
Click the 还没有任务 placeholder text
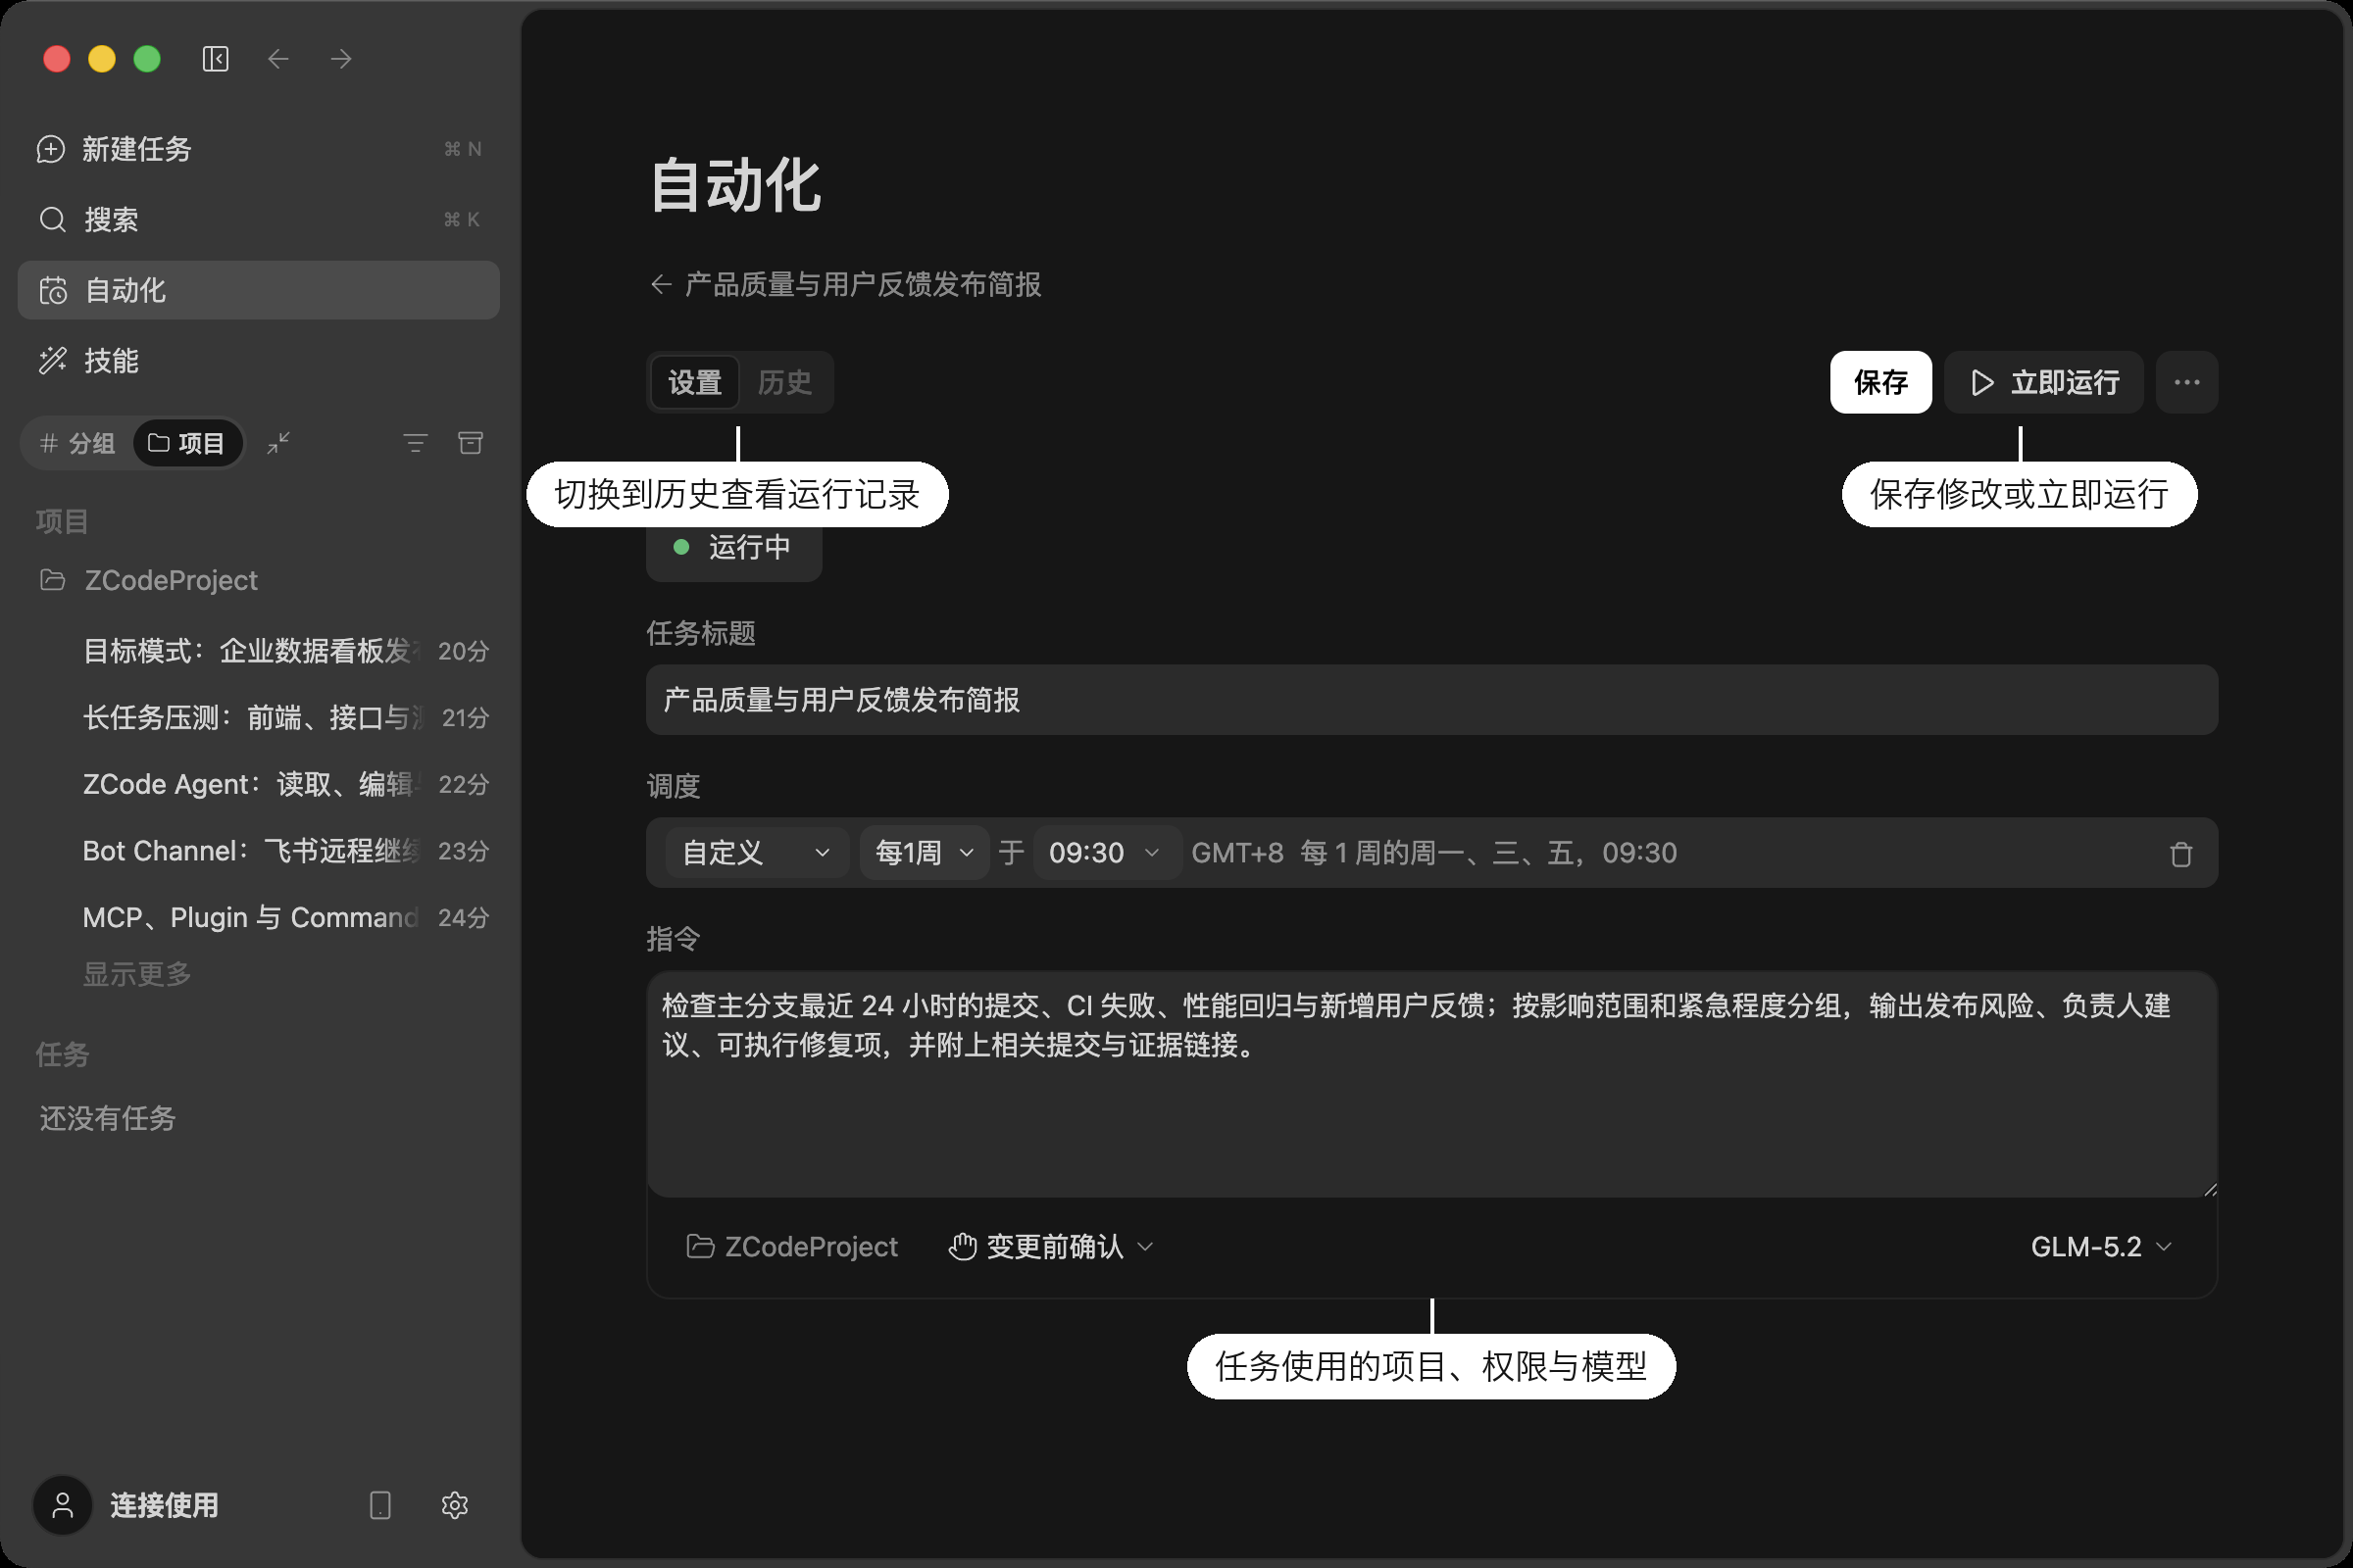107,1118
